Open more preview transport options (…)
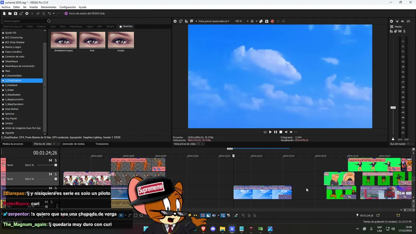The width and height of the screenshot is (416, 234). pyautogui.click(x=295, y=132)
